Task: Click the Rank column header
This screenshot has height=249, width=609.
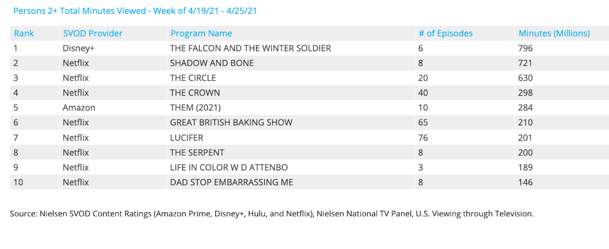Action: click(x=24, y=33)
